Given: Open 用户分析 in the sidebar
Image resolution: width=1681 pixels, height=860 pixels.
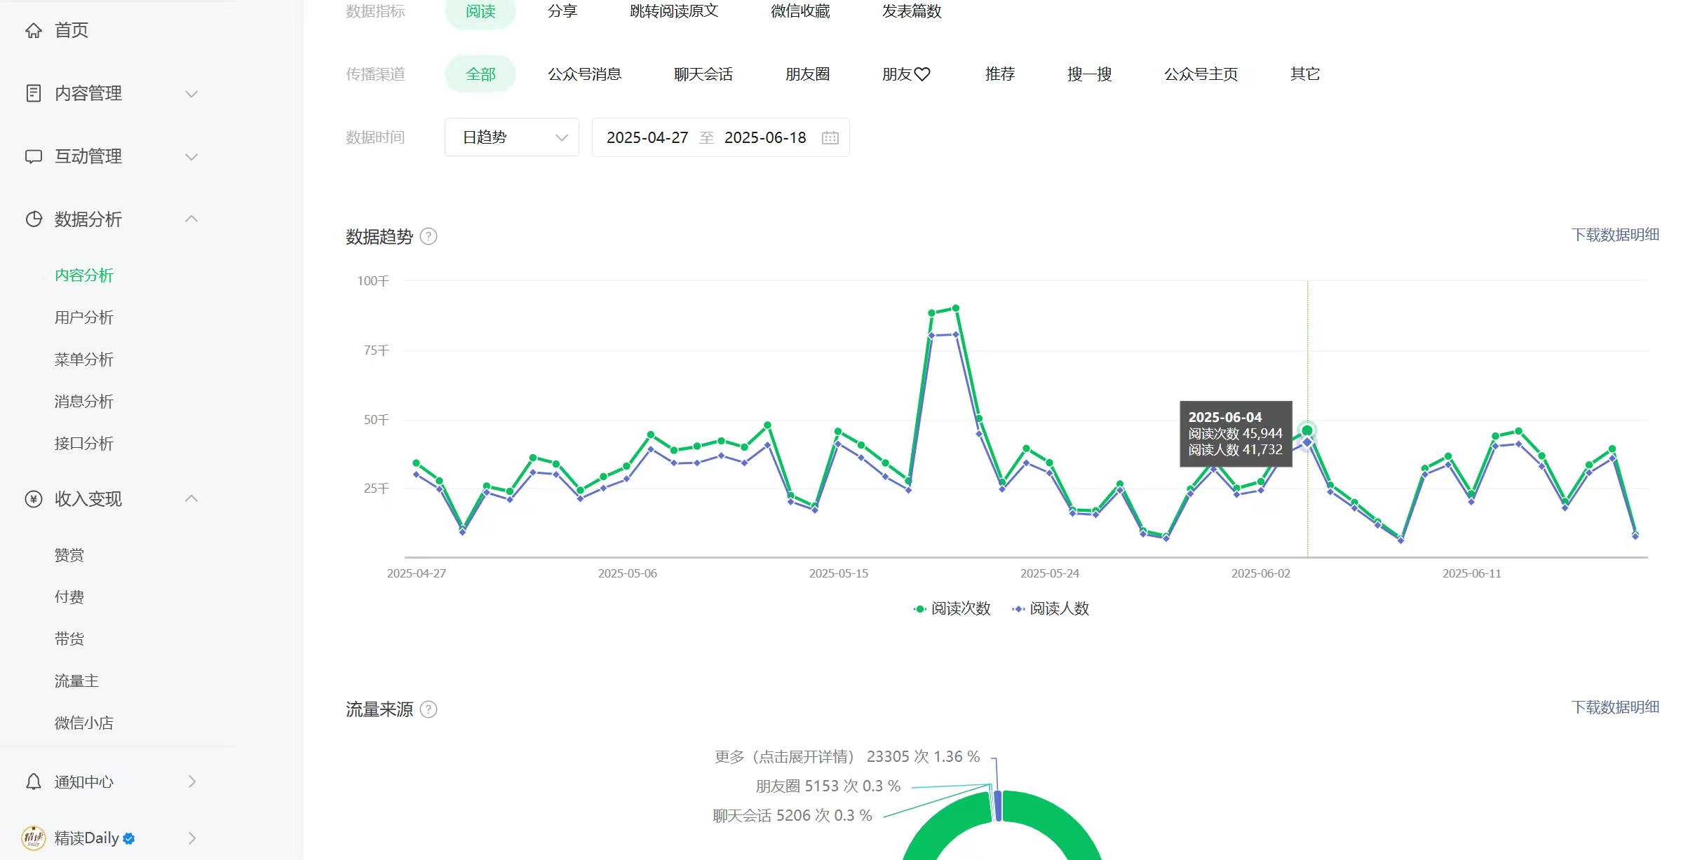Looking at the screenshot, I should click(83, 318).
